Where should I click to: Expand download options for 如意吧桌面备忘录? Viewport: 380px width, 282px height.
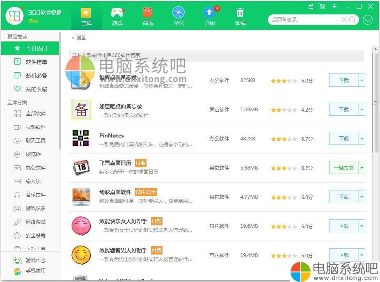pyautogui.click(x=362, y=109)
